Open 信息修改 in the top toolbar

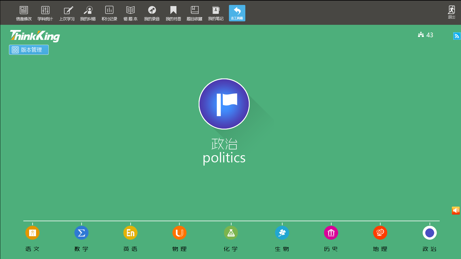click(x=24, y=13)
